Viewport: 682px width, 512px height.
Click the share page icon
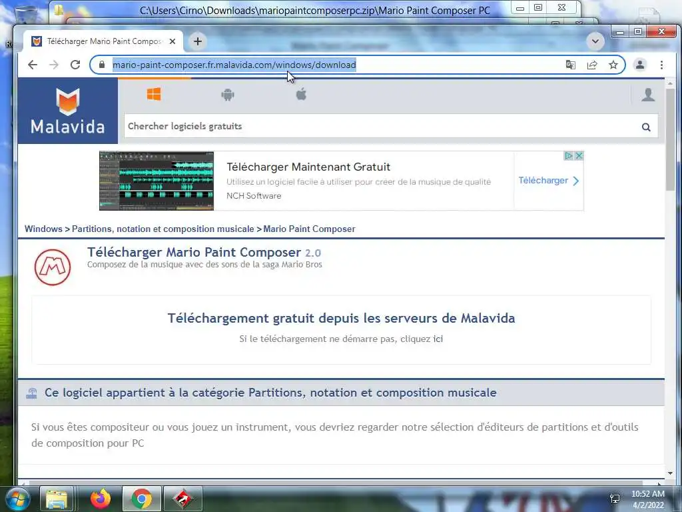592,65
